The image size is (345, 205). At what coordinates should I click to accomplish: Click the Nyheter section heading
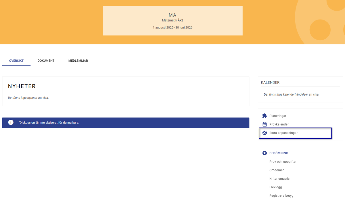click(22, 86)
